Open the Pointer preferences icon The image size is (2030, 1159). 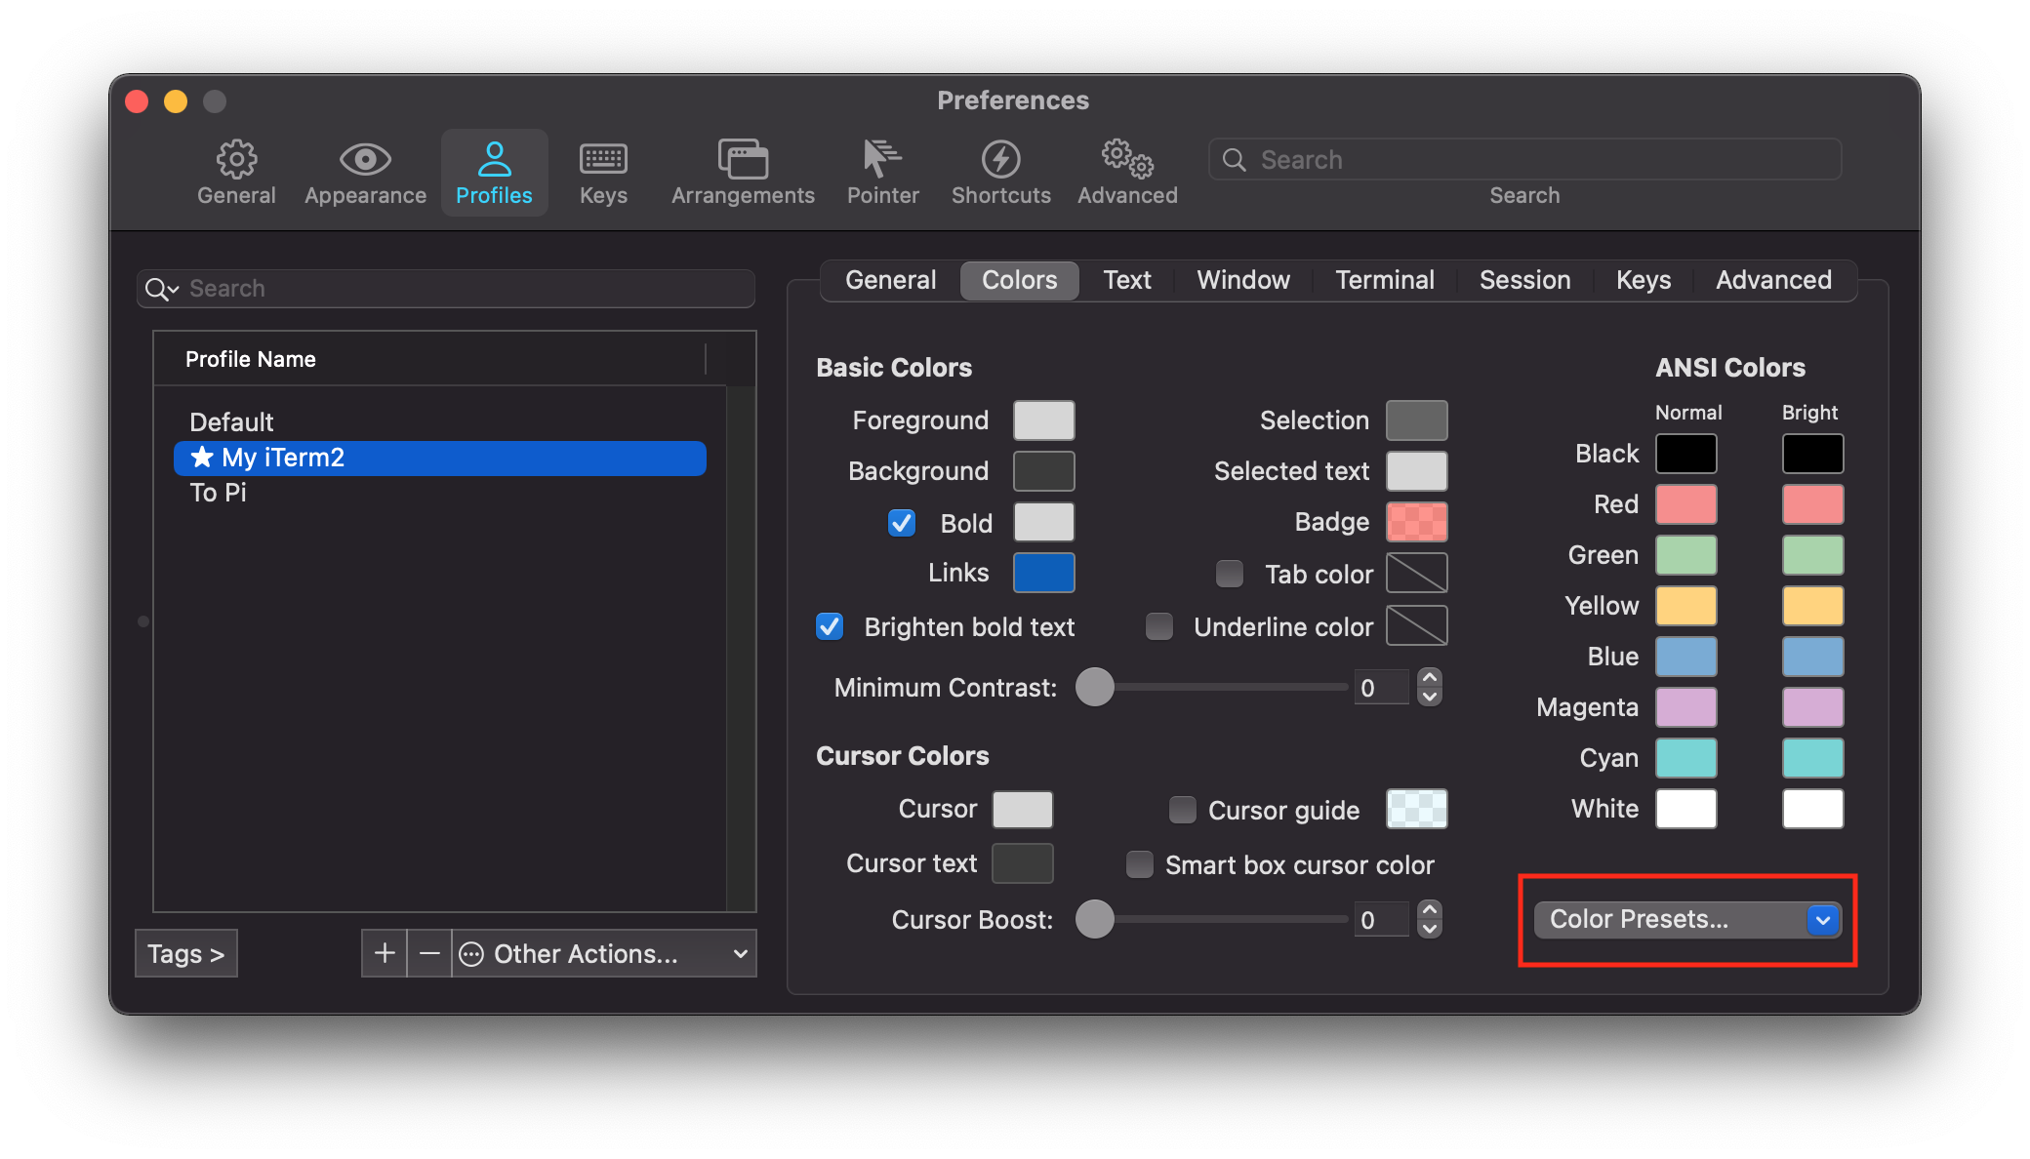[x=882, y=159]
